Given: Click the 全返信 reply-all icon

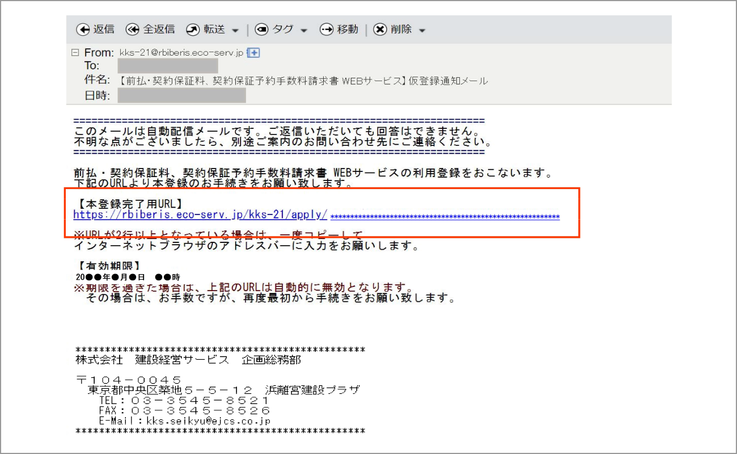Looking at the screenshot, I should (x=133, y=30).
